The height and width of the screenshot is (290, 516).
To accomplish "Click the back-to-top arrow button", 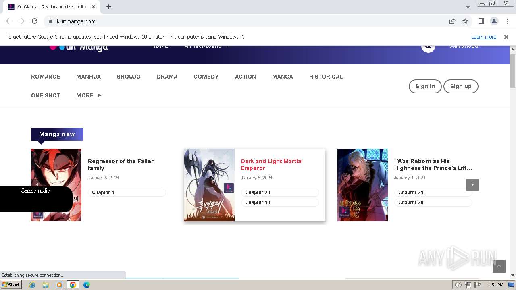I will coord(499,267).
